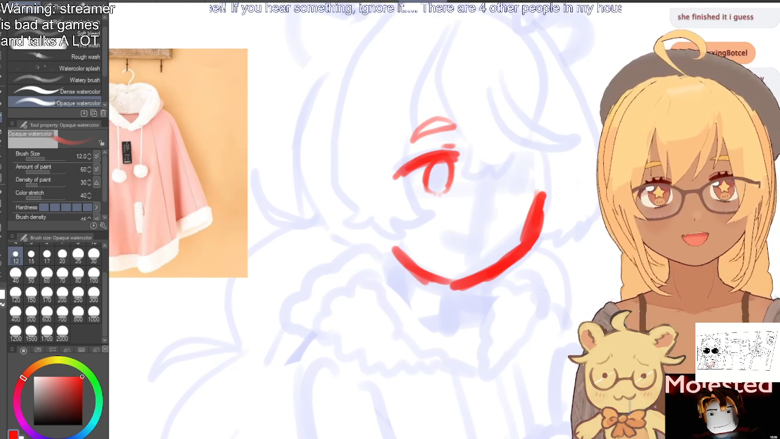The height and width of the screenshot is (439, 780).
Task: Select brush size 2000
Action: click(x=62, y=334)
